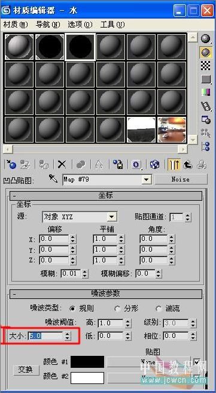Collapse the 坐标 rollout header

(x=106, y=196)
